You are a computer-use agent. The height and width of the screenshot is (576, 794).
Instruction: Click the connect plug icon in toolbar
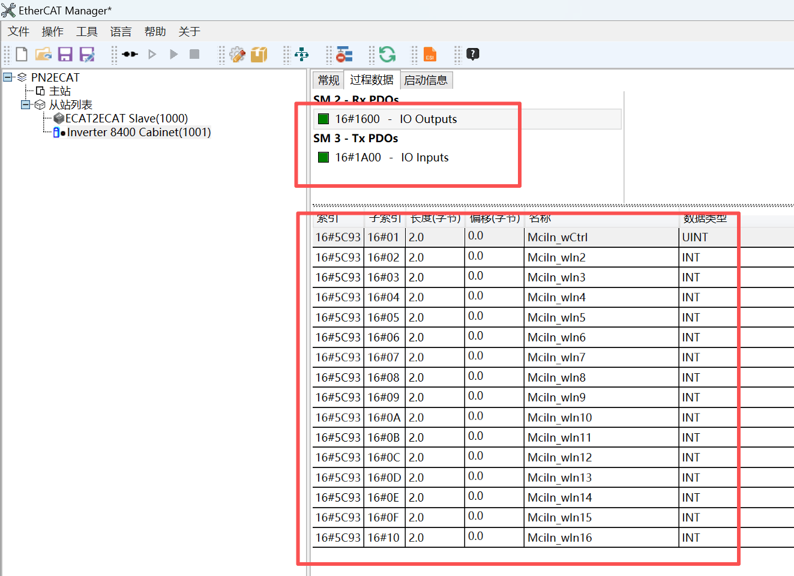pyautogui.click(x=130, y=55)
